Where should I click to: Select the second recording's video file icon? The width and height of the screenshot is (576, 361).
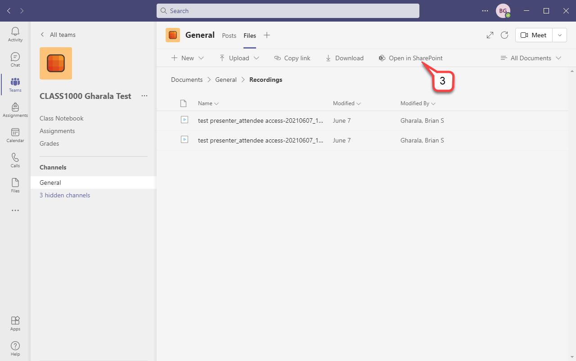point(184,140)
